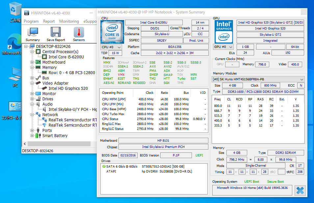Click the Intel Core i5 CPU logo

[x=112, y=32]
